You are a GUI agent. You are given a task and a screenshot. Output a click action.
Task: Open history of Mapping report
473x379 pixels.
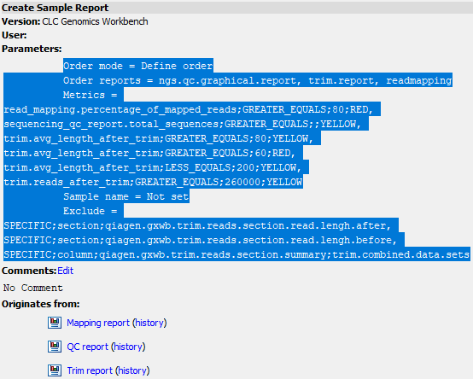point(149,323)
